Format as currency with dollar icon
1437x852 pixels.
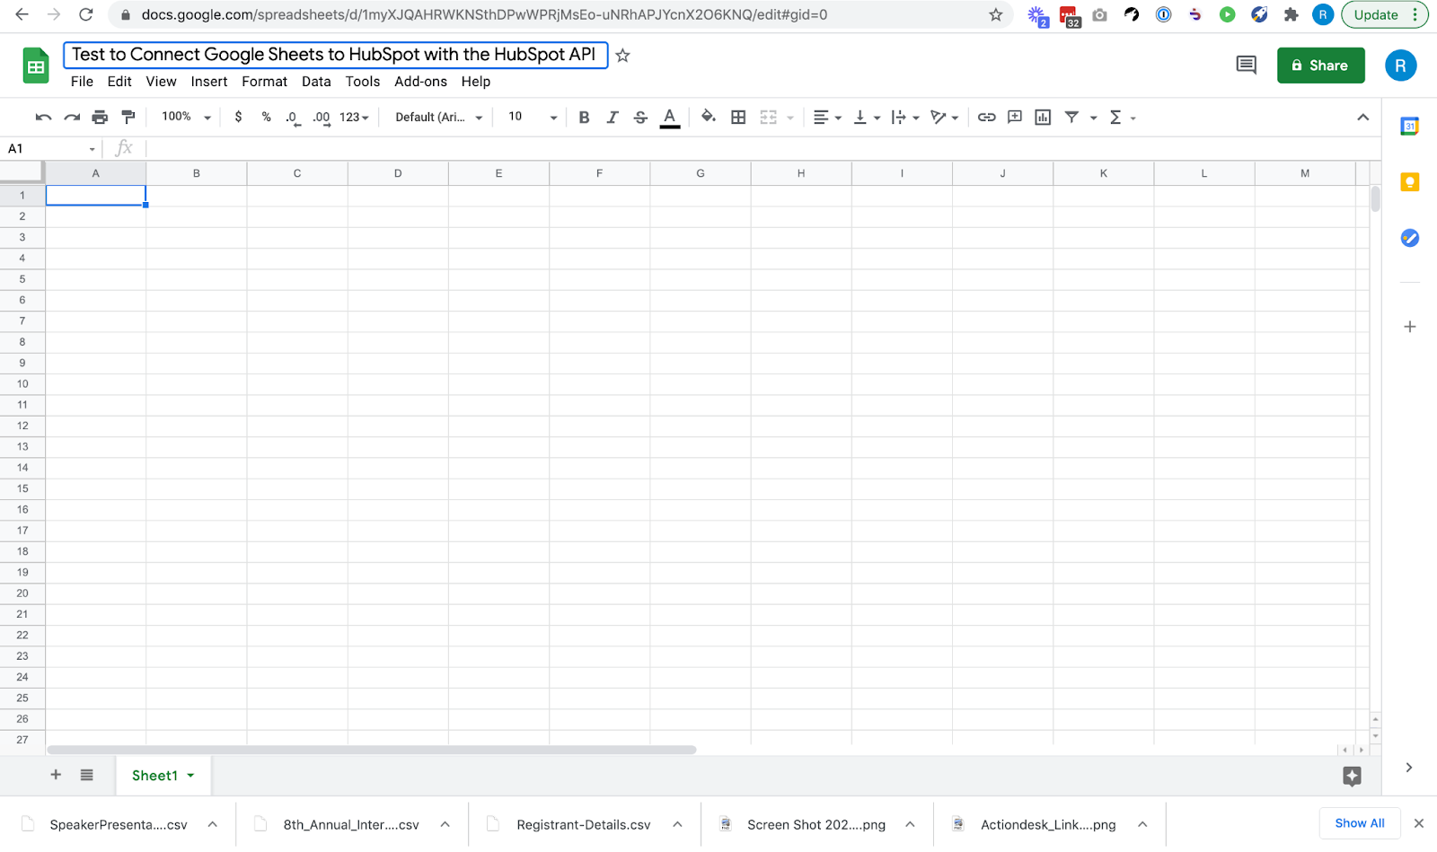click(238, 118)
